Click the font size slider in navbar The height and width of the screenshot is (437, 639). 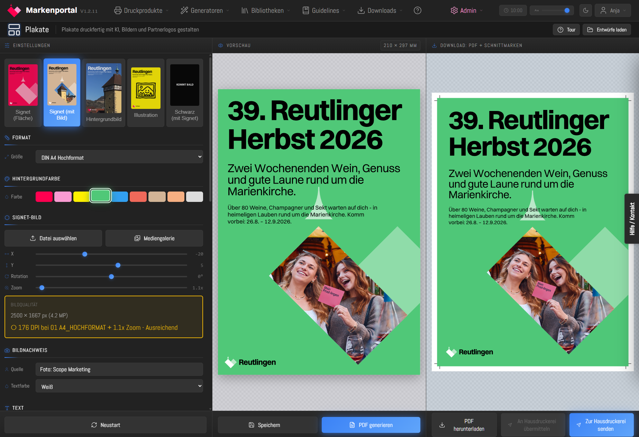(552, 10)
